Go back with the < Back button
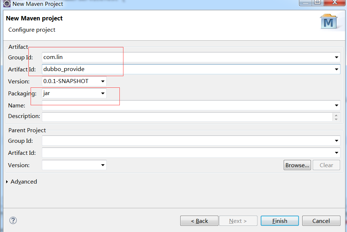 pyautogui.click(x=199, y=221)
